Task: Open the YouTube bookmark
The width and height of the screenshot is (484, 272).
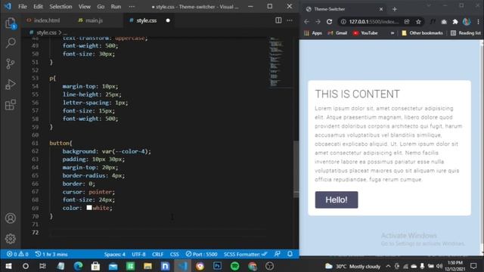Action: click(x=365, y=33)
